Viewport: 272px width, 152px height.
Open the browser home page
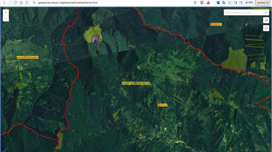[x=21, y=3]
